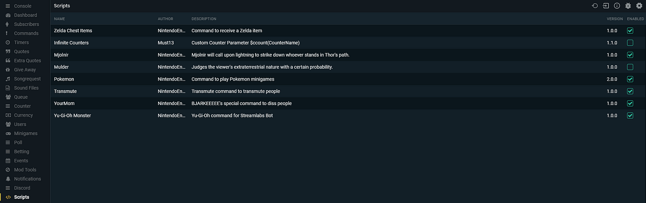
Task: Click the reload scripts icon
Action: click(595, 6)
